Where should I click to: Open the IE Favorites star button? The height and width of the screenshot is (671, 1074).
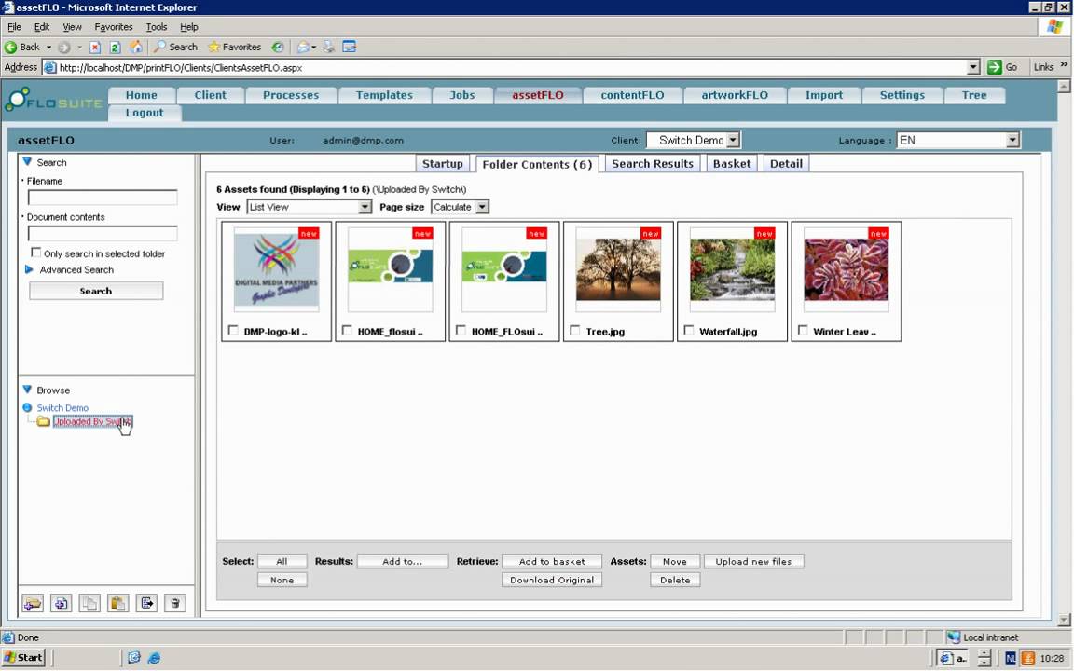[234, 48]
